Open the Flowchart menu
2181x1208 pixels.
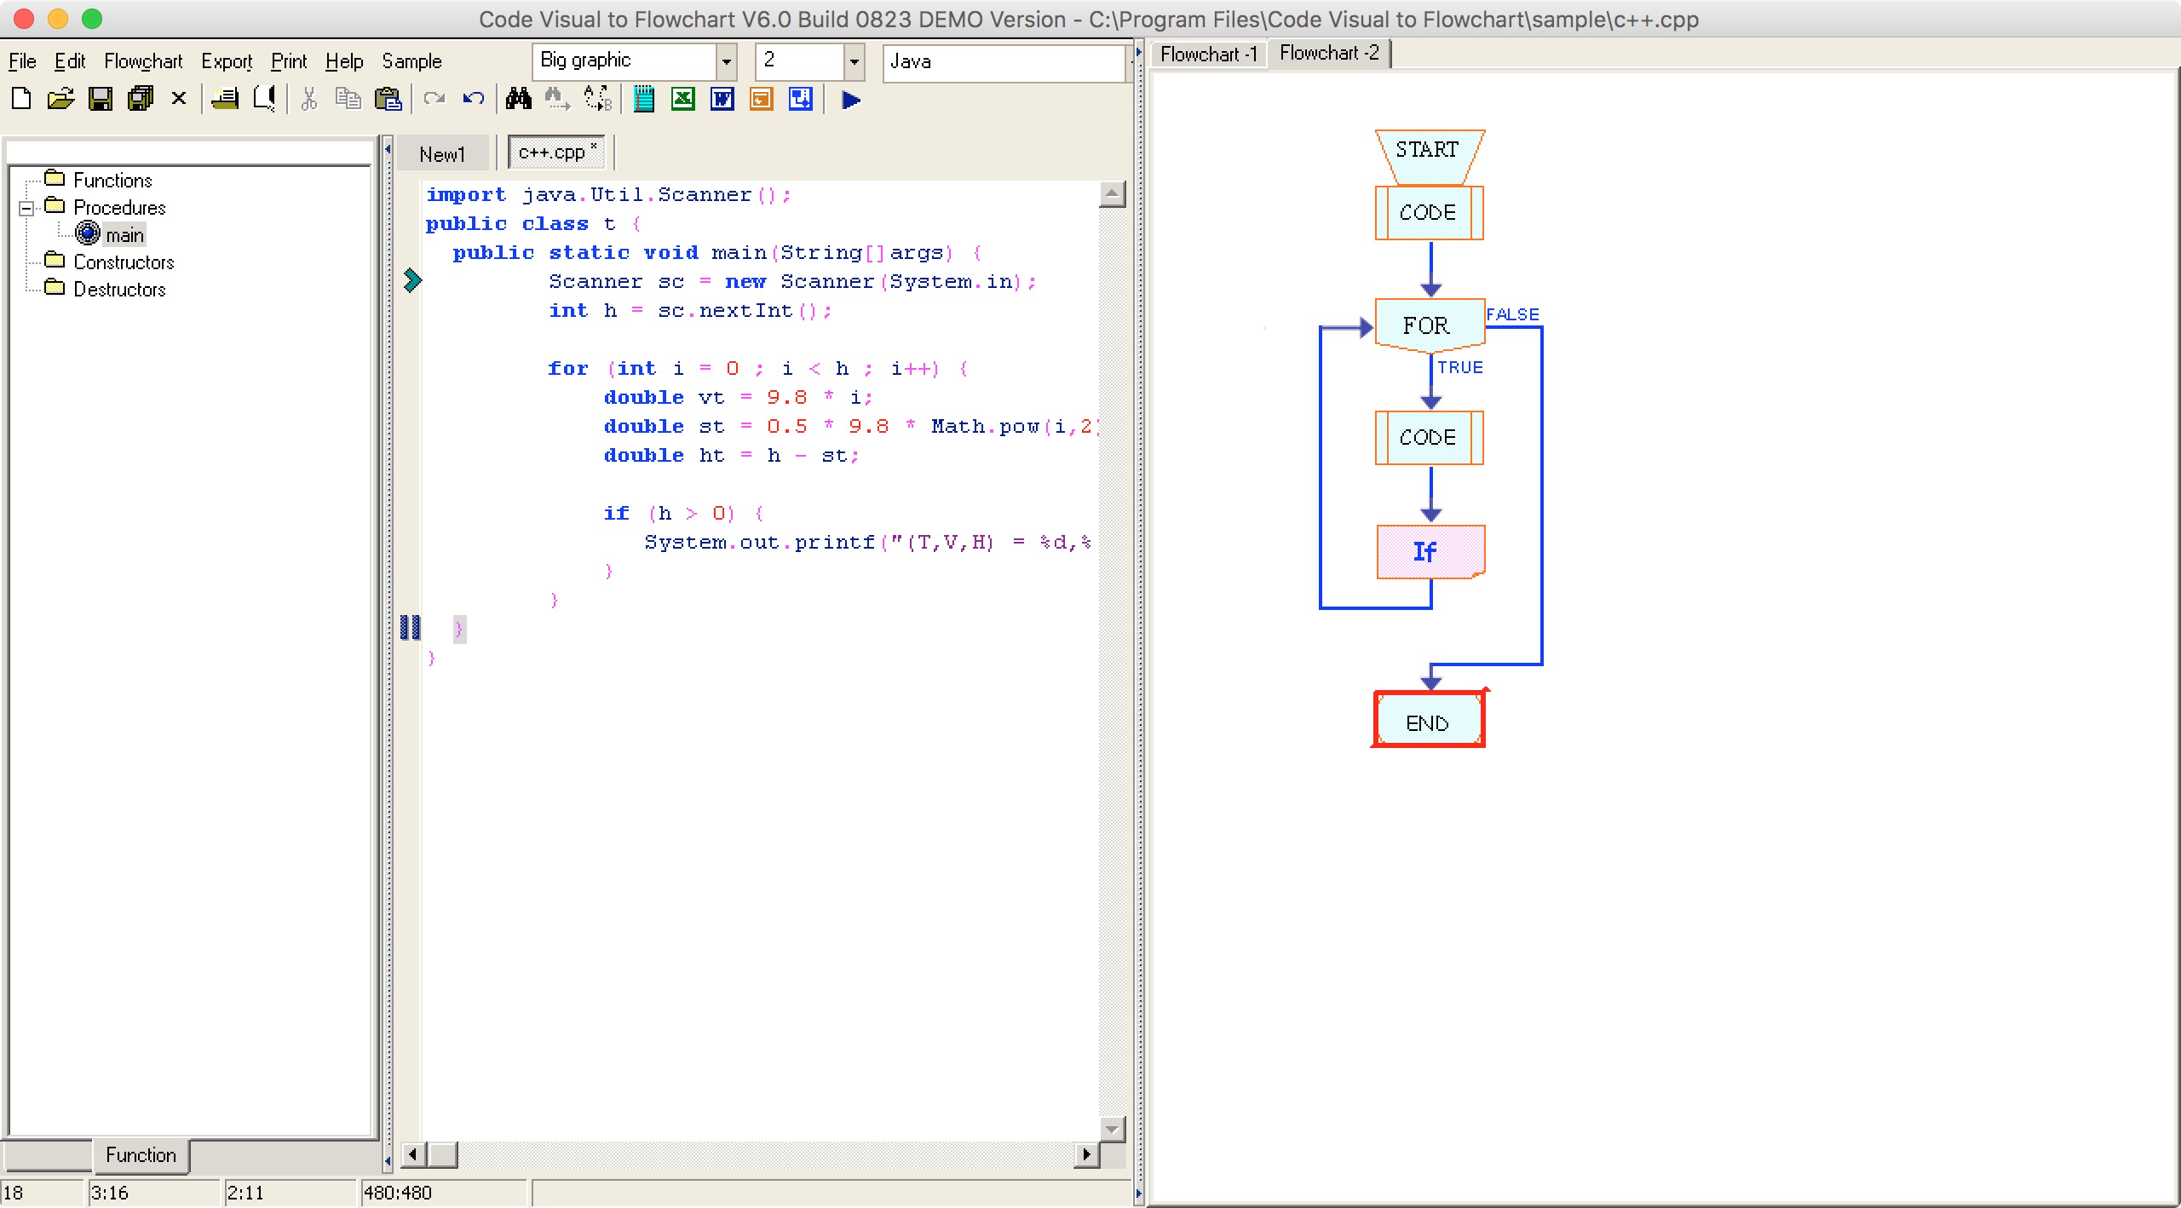(143, 61)
